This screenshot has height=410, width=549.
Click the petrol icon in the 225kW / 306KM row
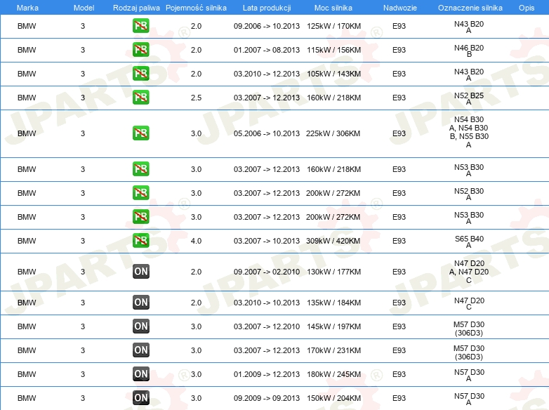[140, 133]
